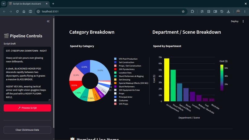Click the 7.43% green pie slice
The image size is (249, 140).
78,92
